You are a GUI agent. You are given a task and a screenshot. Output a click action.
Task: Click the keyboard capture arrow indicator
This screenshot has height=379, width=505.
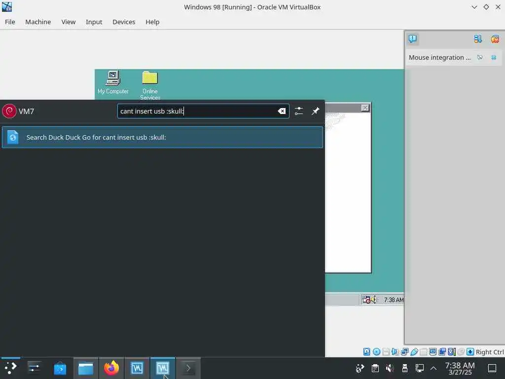470,352
